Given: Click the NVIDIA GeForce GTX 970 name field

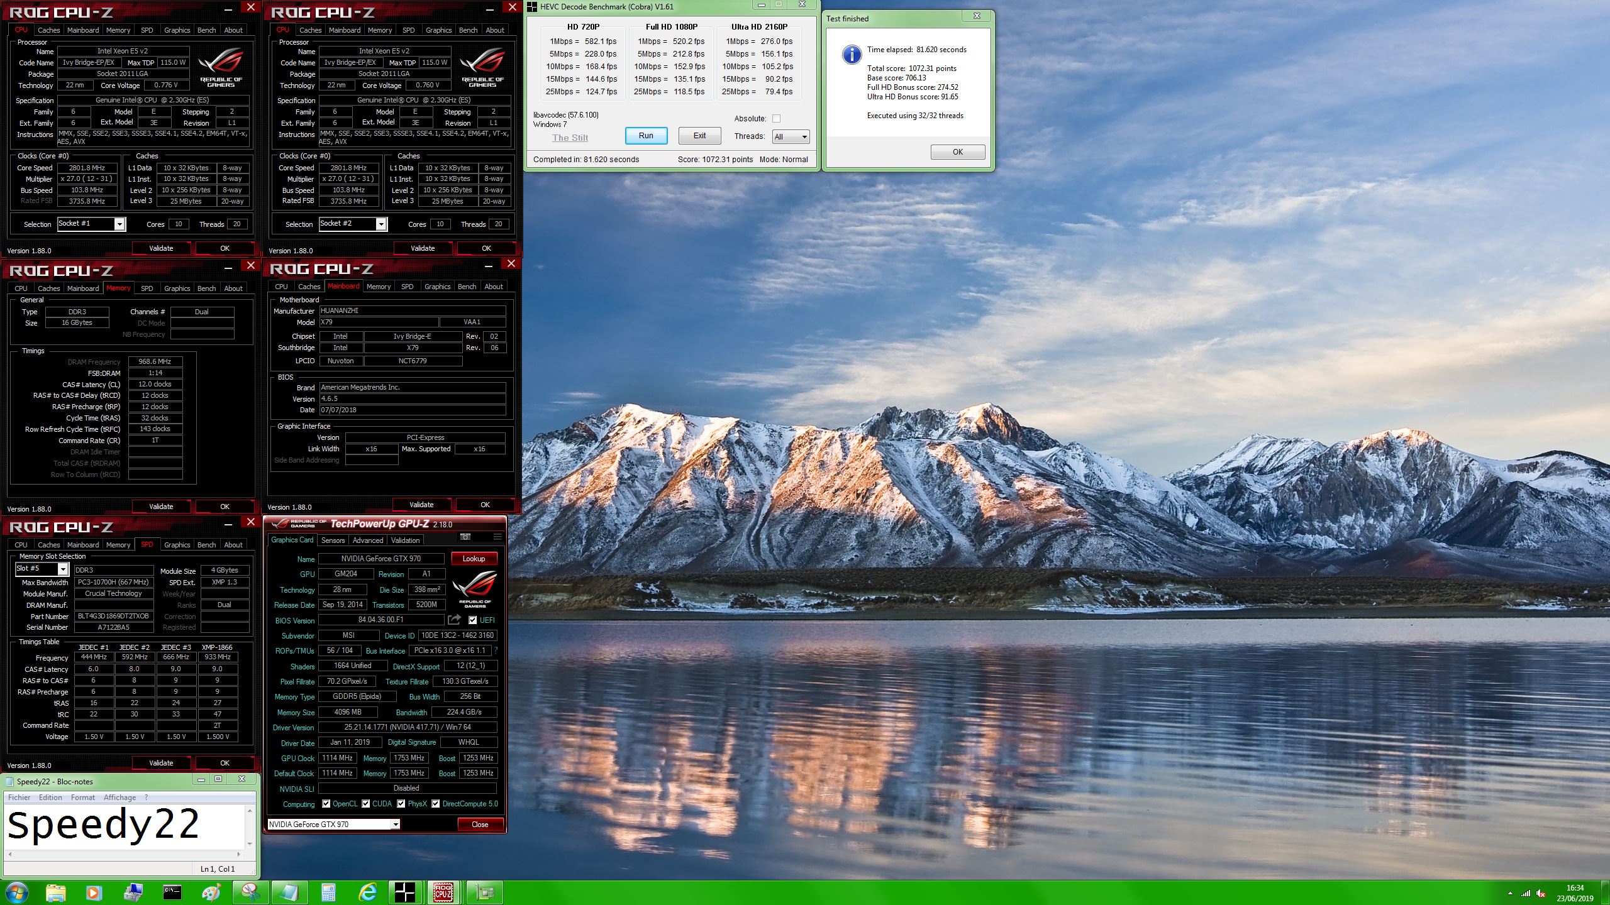Looking at the screenshot, I should (381, 558).
